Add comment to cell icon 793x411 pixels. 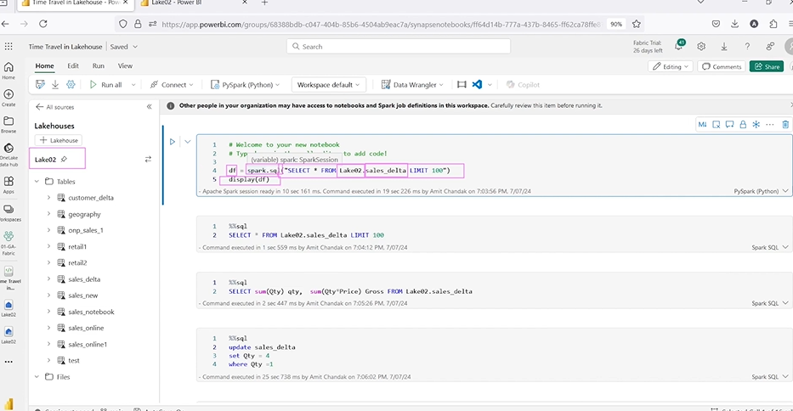[x=729, y=124]
